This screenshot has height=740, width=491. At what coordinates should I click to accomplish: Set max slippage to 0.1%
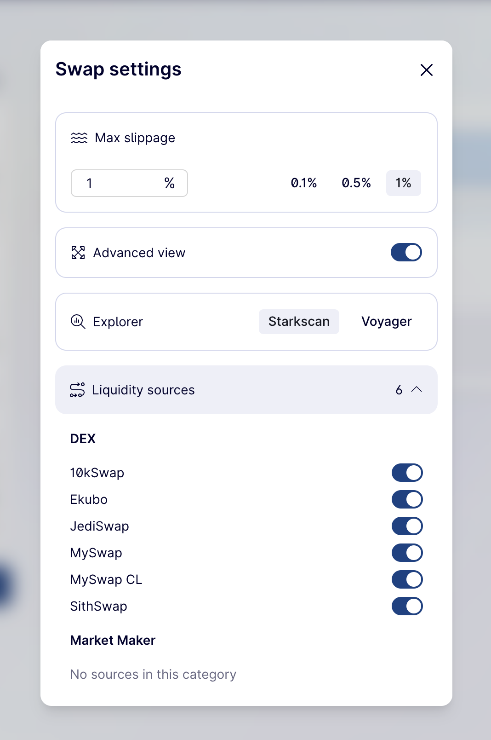[x=304, y=183]
